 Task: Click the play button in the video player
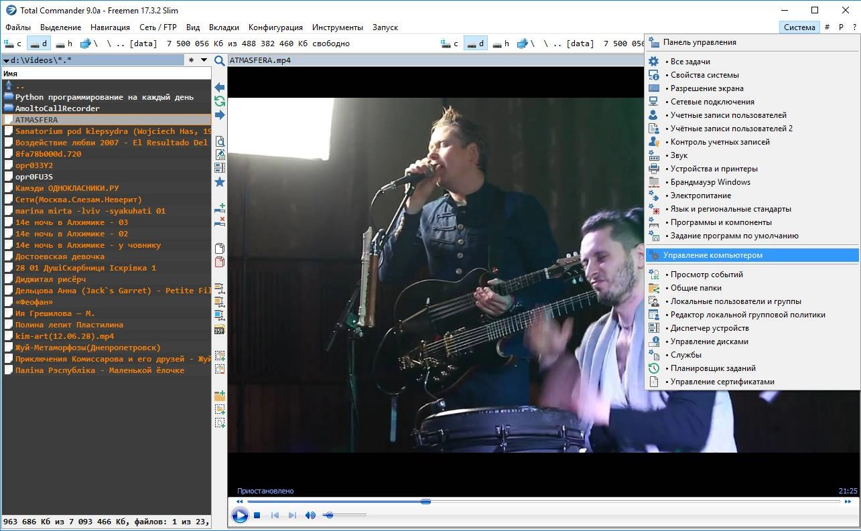[x=239, y=515]
